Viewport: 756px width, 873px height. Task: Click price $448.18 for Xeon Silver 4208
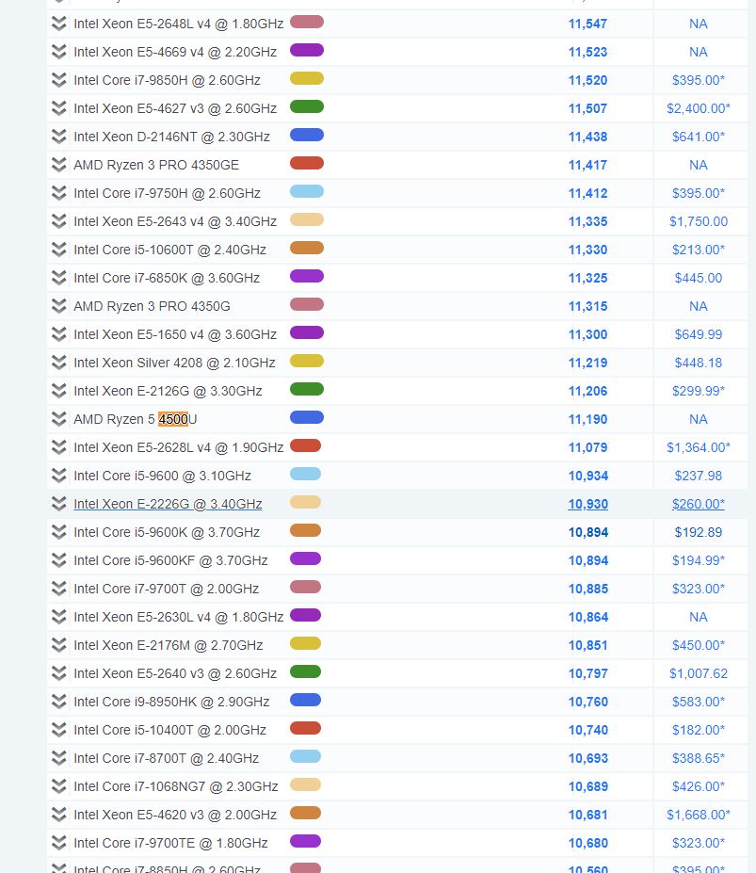pos(699,363)
